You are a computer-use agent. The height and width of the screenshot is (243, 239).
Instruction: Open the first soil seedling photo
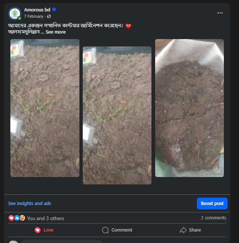click(x=45, y=108)
